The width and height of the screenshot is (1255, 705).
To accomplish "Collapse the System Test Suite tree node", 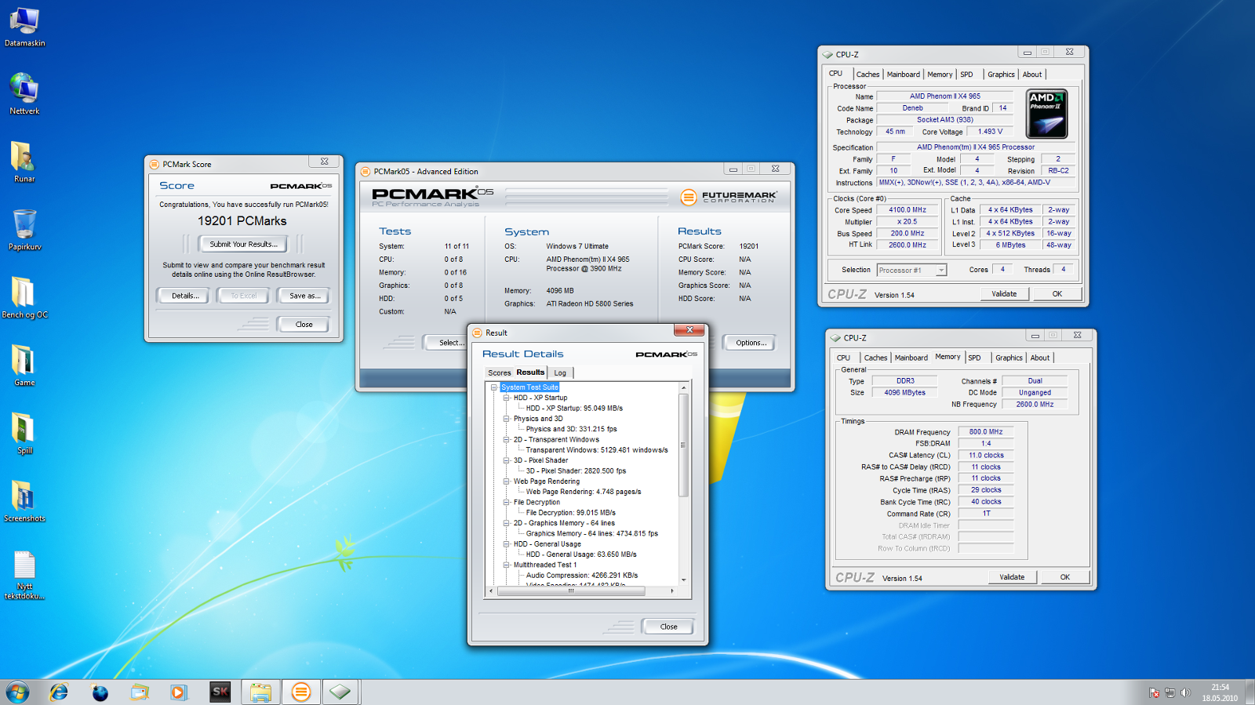I will 494,387.
